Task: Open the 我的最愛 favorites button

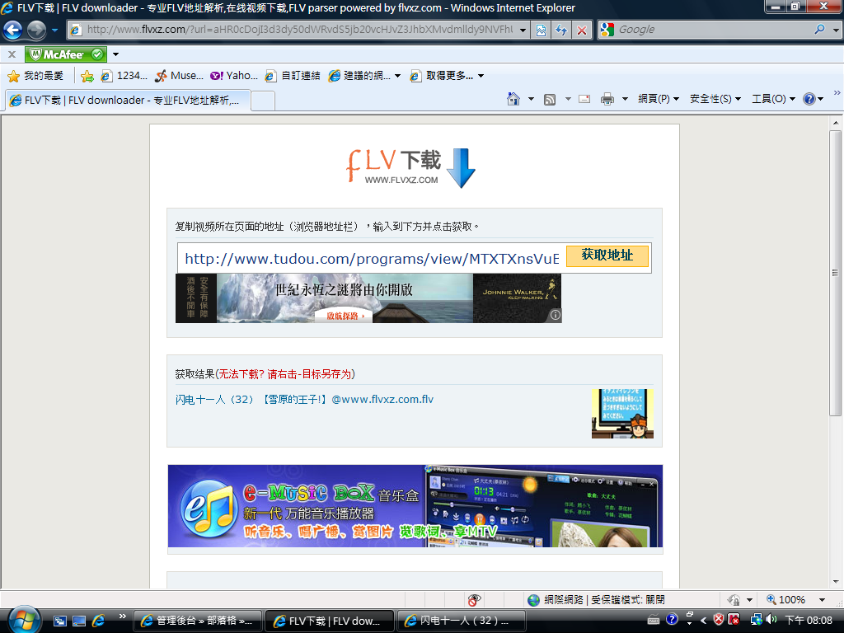Action: [35, 76]
